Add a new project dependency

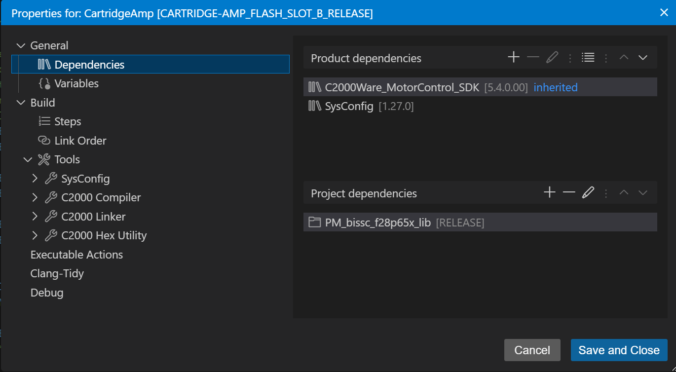pyautogui.click(x=549, y=192)
